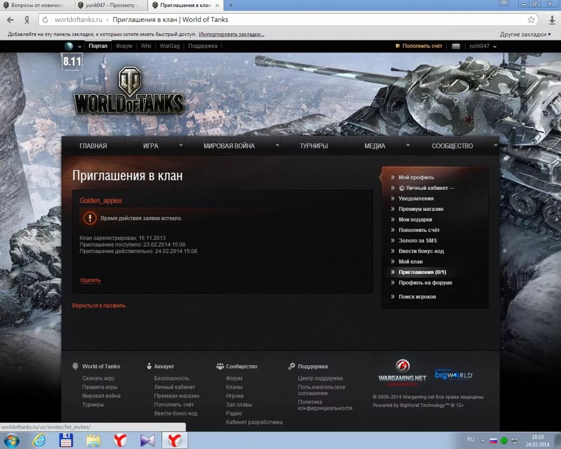561x449 pixels.
Task: Click the Yandex 'Я' home button
Action: click(x=27, y=20)
